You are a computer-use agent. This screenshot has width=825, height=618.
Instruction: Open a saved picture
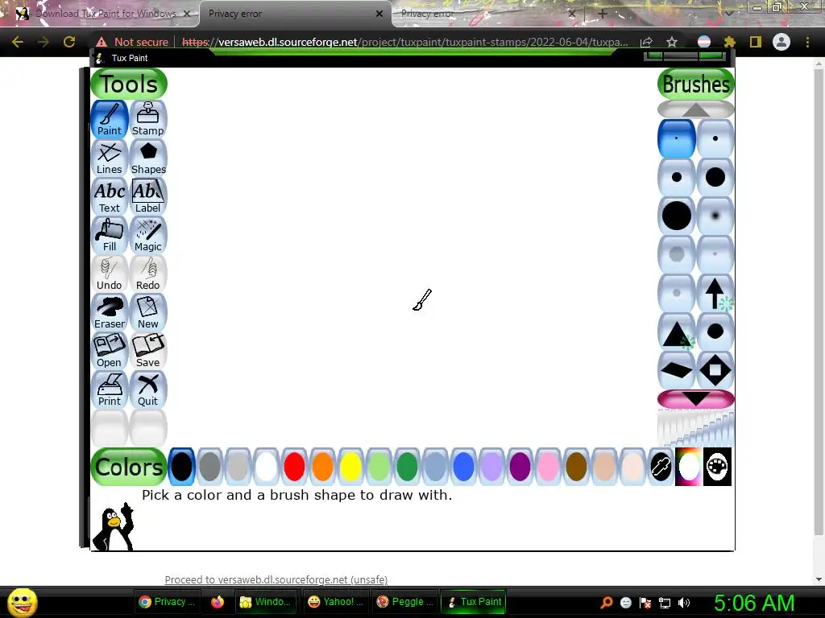click(x=110, y=351)
